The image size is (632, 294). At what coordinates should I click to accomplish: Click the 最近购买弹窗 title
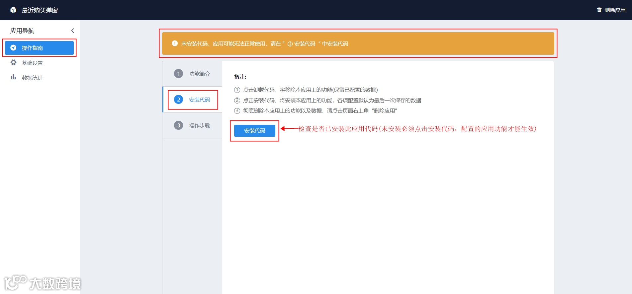click(x=40, y=10)
